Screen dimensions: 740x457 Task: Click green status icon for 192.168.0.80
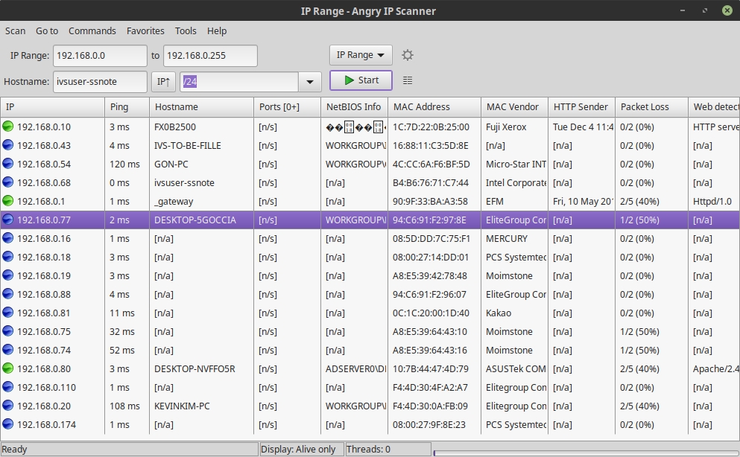[8, 369]
